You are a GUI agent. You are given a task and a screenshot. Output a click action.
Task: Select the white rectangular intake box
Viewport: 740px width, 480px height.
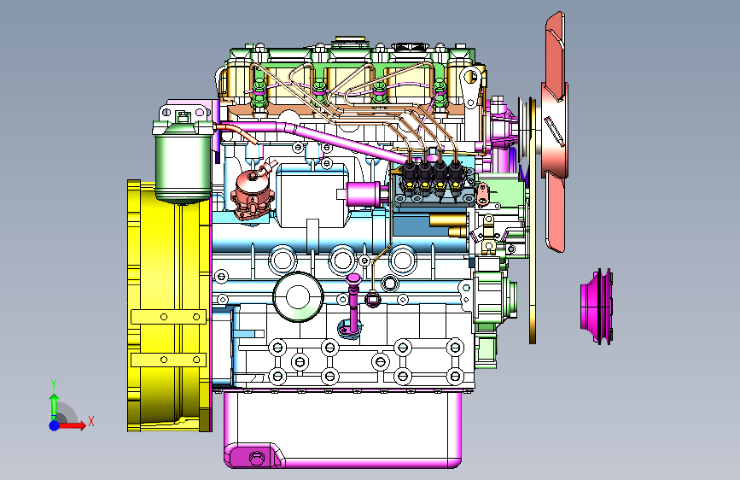point(312,196)
